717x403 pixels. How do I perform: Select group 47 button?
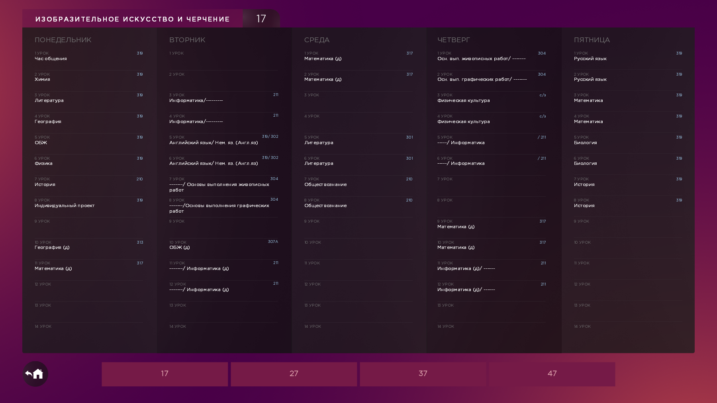click(x=552, y=374)
